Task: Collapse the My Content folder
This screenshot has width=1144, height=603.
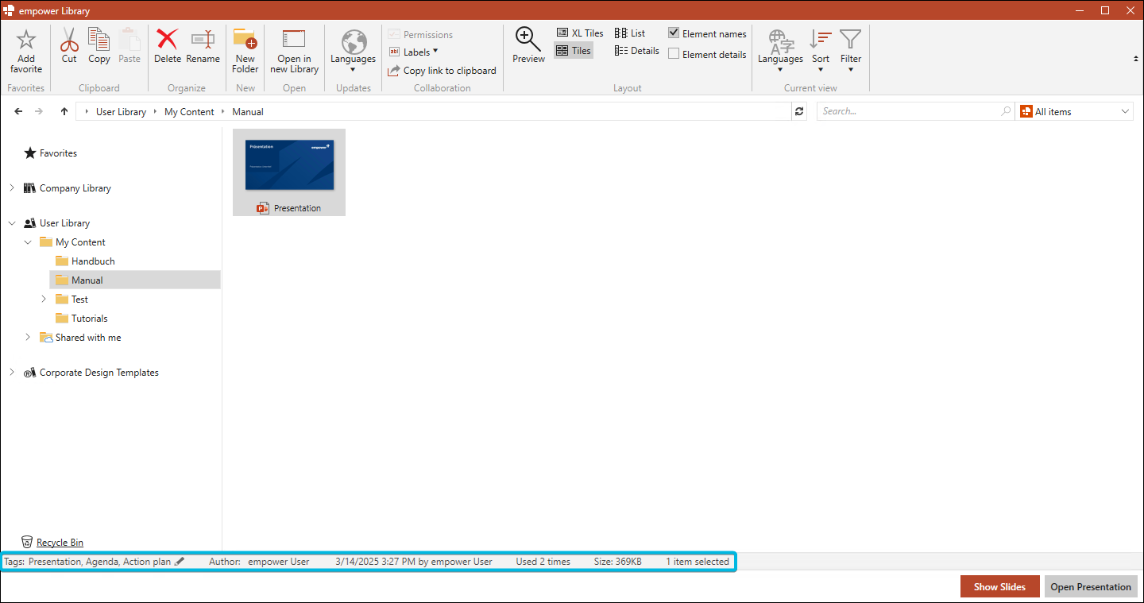Action: coord(28,242)
